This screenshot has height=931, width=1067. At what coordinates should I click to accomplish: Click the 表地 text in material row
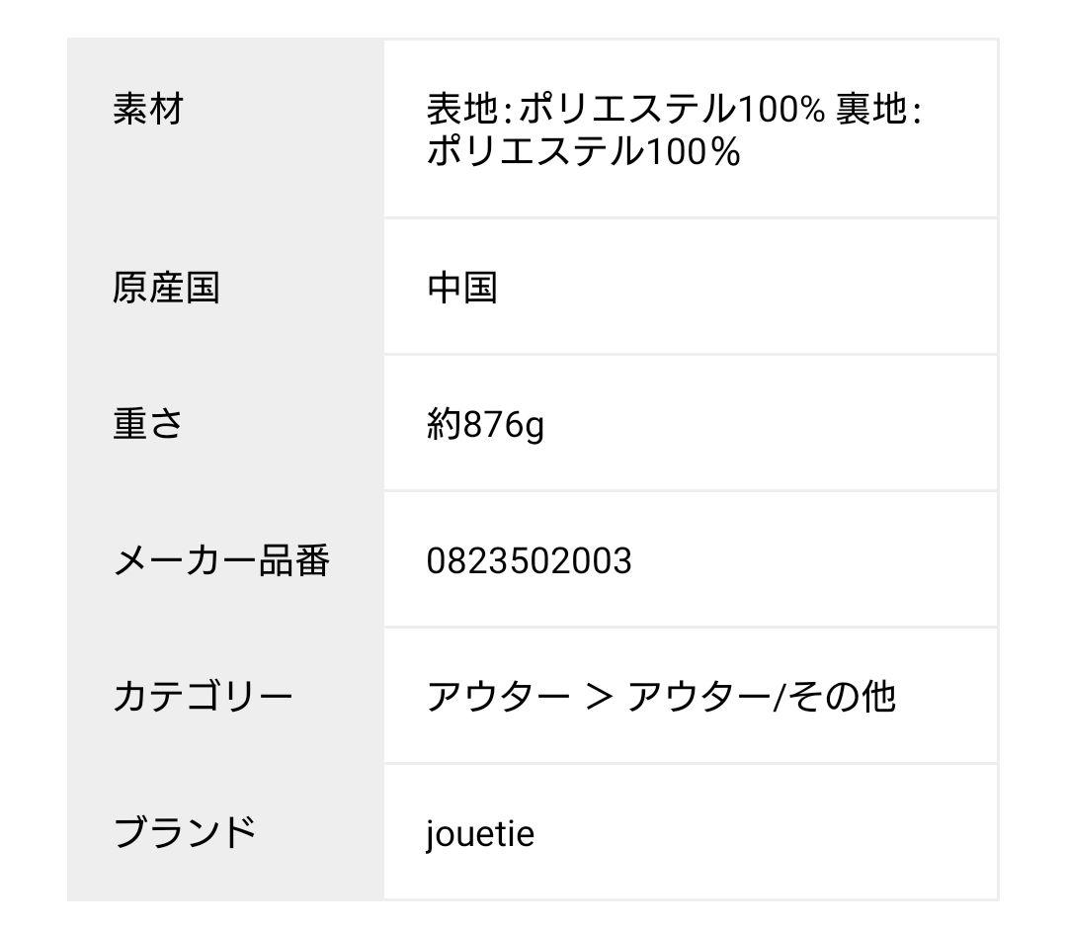click(x=462, y=109)
